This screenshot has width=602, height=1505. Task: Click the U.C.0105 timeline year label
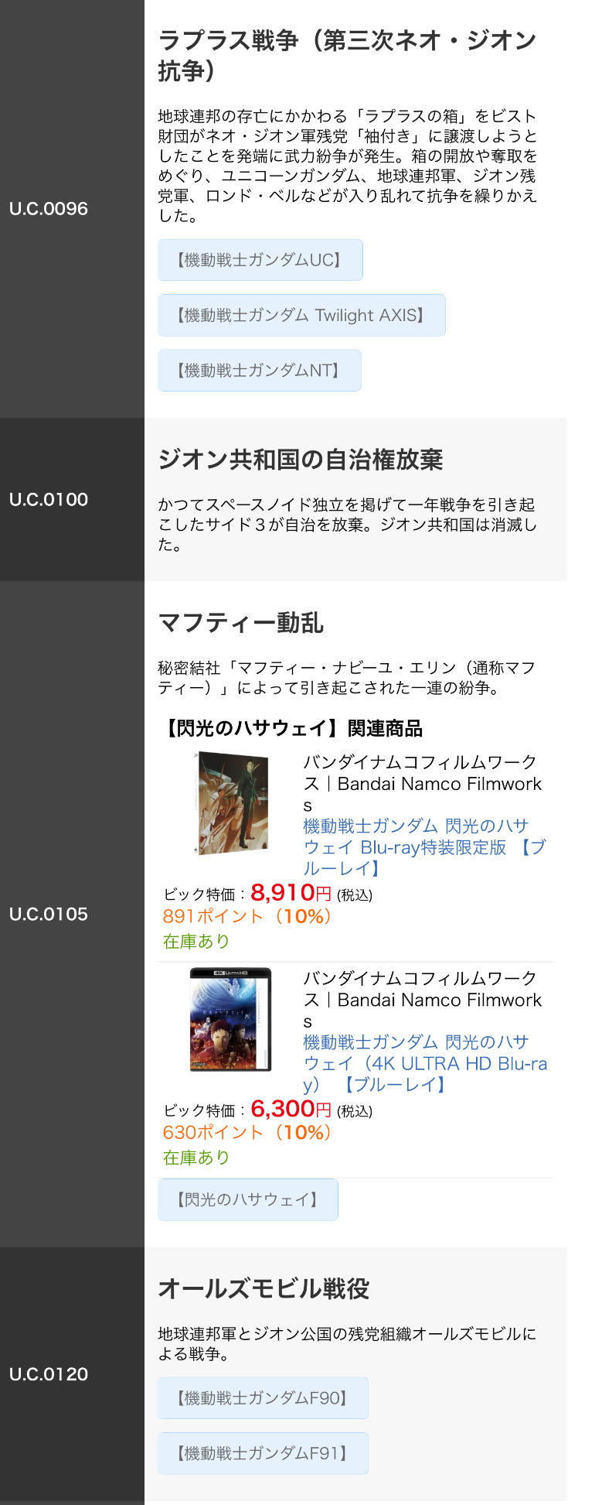(x=49, y=914)
